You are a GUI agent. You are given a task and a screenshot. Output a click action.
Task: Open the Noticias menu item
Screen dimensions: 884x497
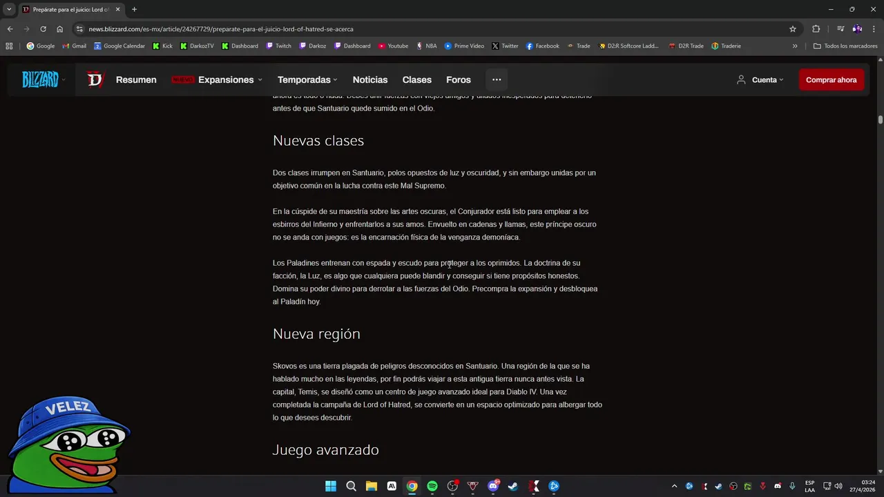coord(370,79)
